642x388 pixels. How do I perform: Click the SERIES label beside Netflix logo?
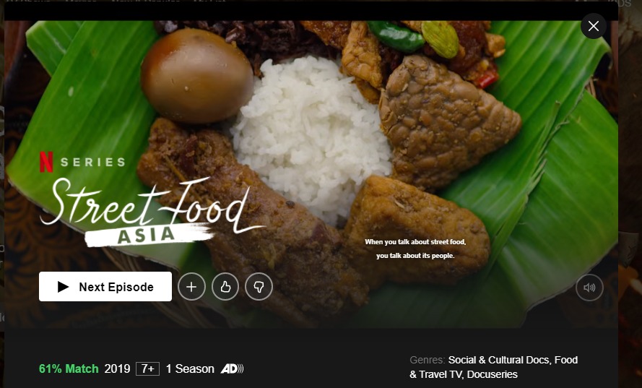(x=93, y=163)
